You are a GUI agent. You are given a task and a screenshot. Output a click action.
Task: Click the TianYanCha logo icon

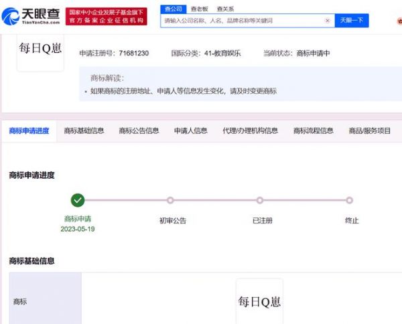[11, 16]
